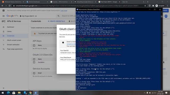170x95 pixels.
Task: Click the consent screen link in dialog
Action: tap(71, 44)
